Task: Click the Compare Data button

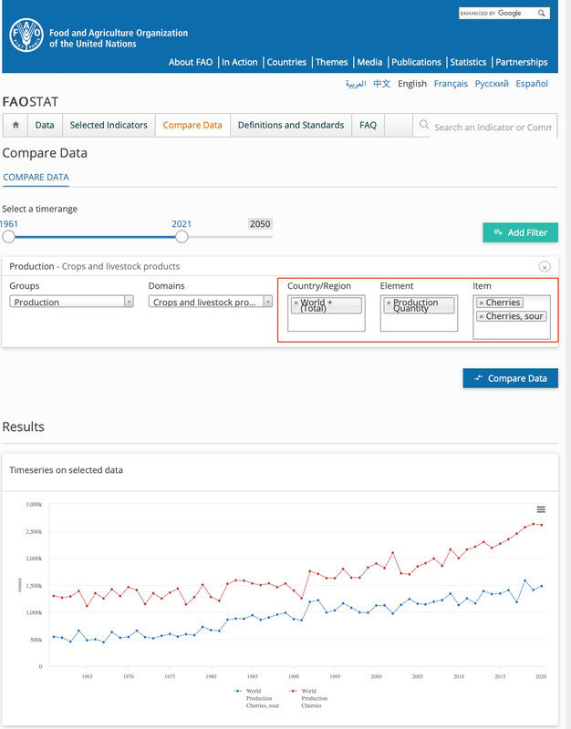Action: tap(510, 378)
